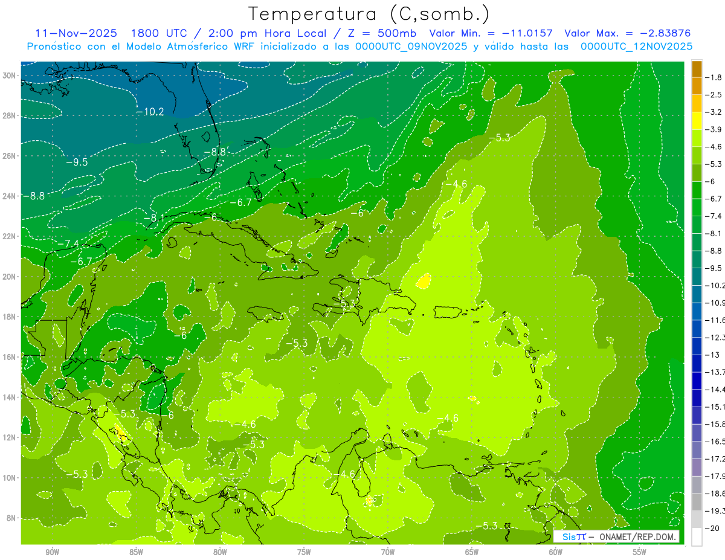Click the "-7.4" contour label on the map

pos(67,243)
